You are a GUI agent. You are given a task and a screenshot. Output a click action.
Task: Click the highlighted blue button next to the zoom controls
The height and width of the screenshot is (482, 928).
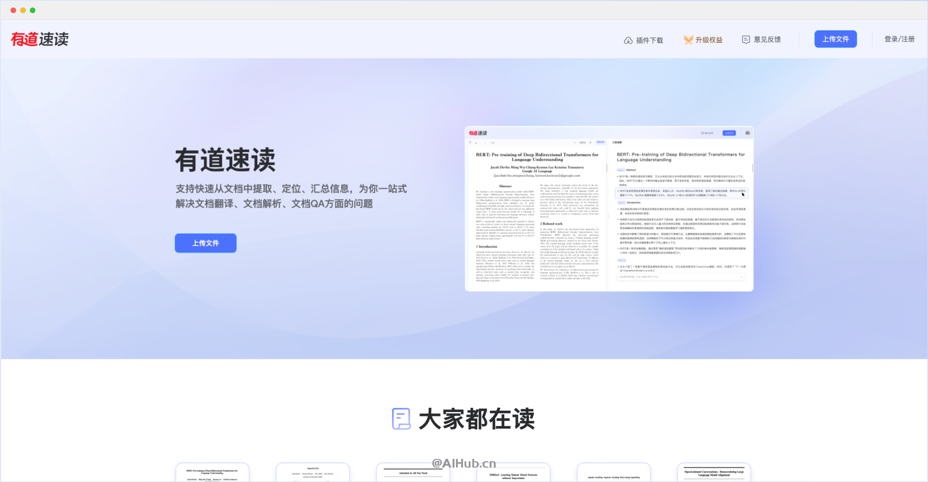601,142
